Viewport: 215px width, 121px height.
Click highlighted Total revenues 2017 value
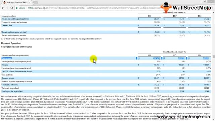click(181, 58)
